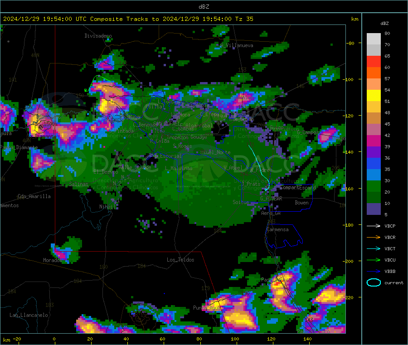Pick the dark orange 57-60 dBZ swatch
This screenshot has height=345, width=408.
[x=374, y=73]
